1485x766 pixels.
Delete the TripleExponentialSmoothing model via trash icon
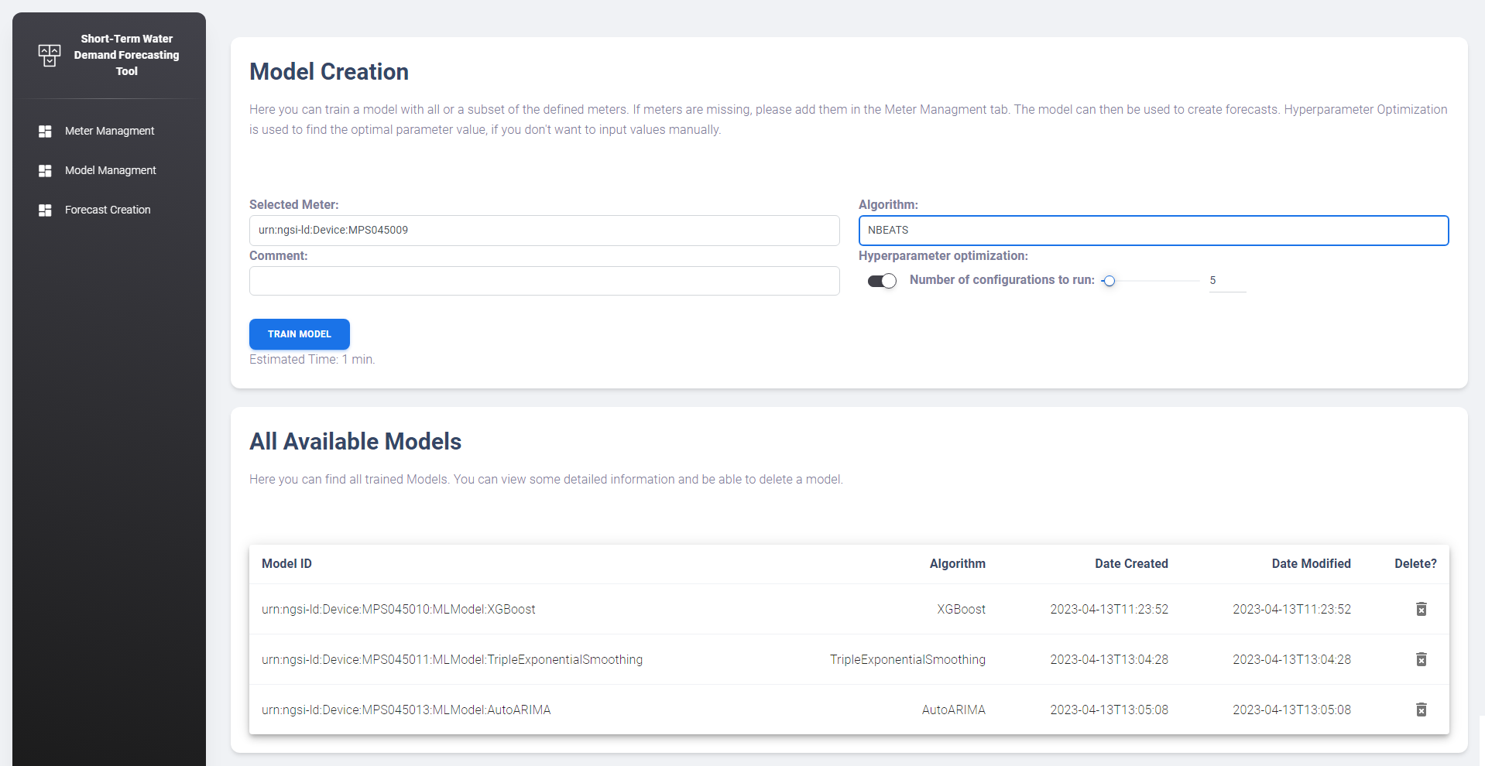tap(1421, 660)
